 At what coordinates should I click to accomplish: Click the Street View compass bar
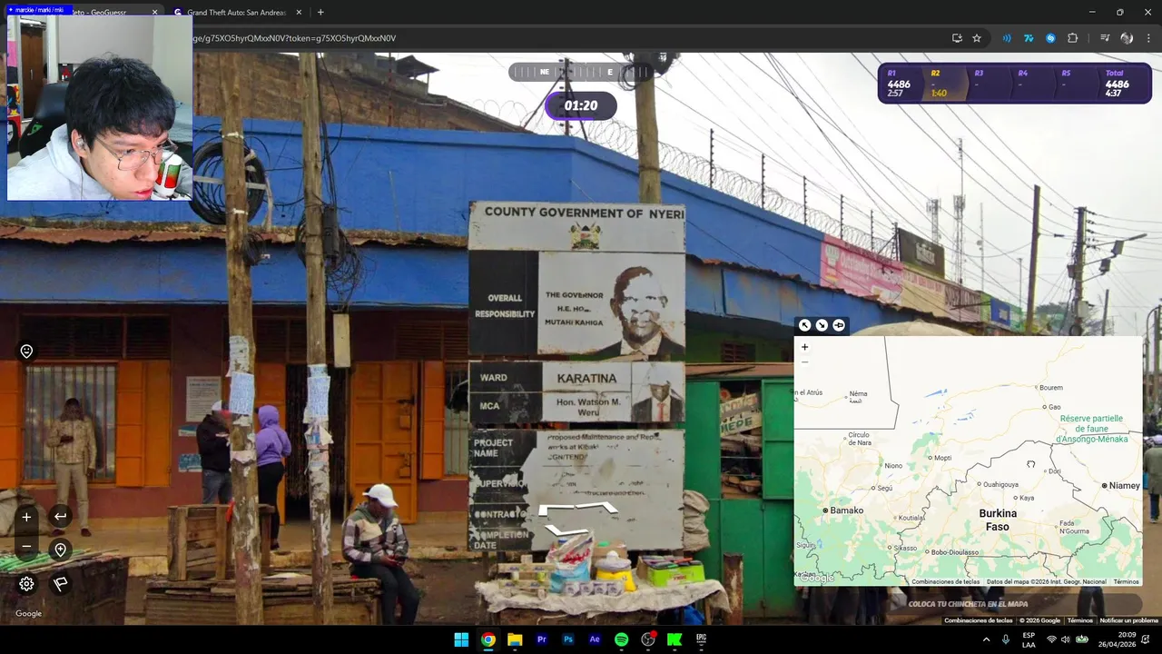(x=581, y=72)
